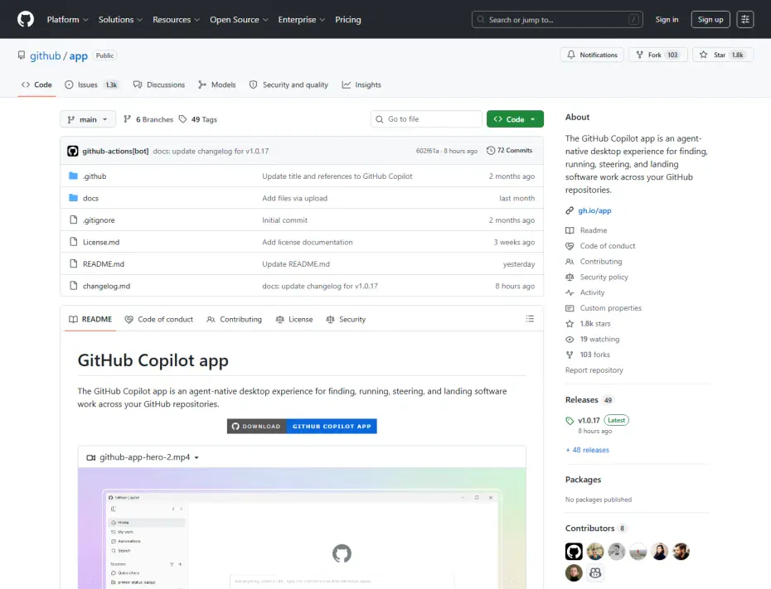Star the repository with Star button

pos(723,55)
